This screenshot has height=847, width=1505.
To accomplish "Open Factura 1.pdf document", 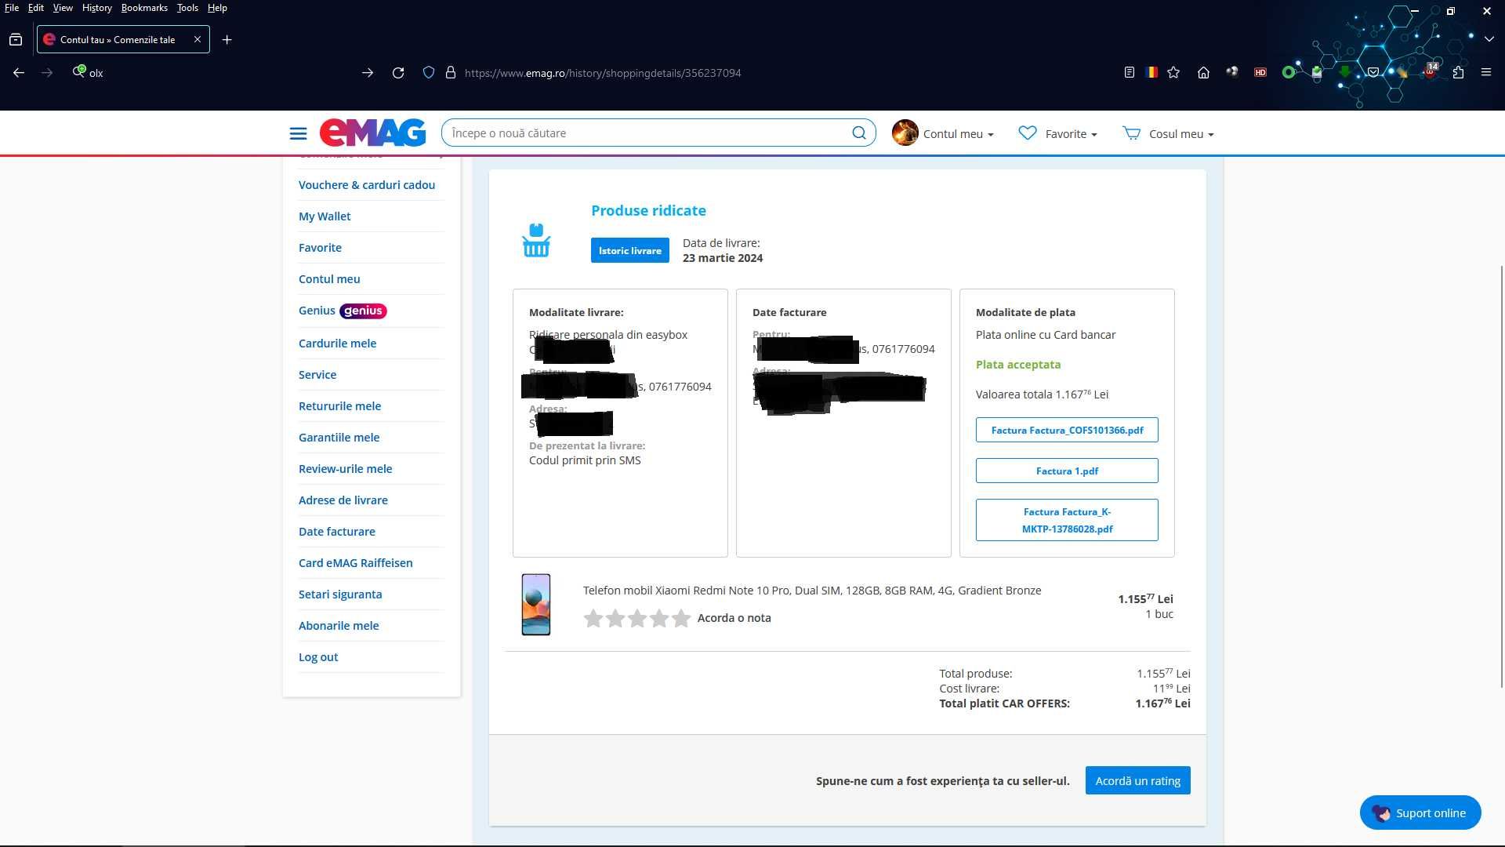I will [x=1067, y=471].
